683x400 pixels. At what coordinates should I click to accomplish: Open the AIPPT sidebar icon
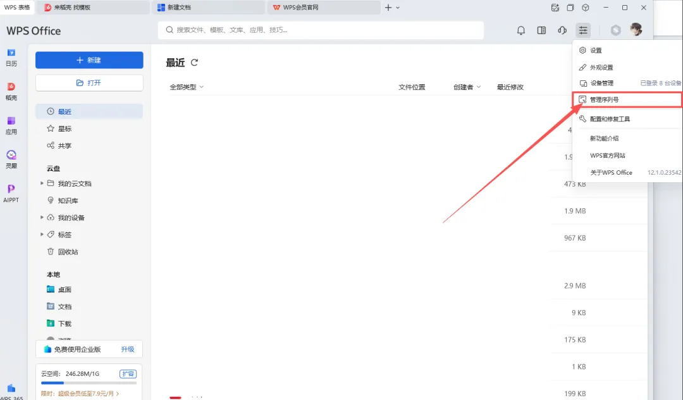point(11,193)
